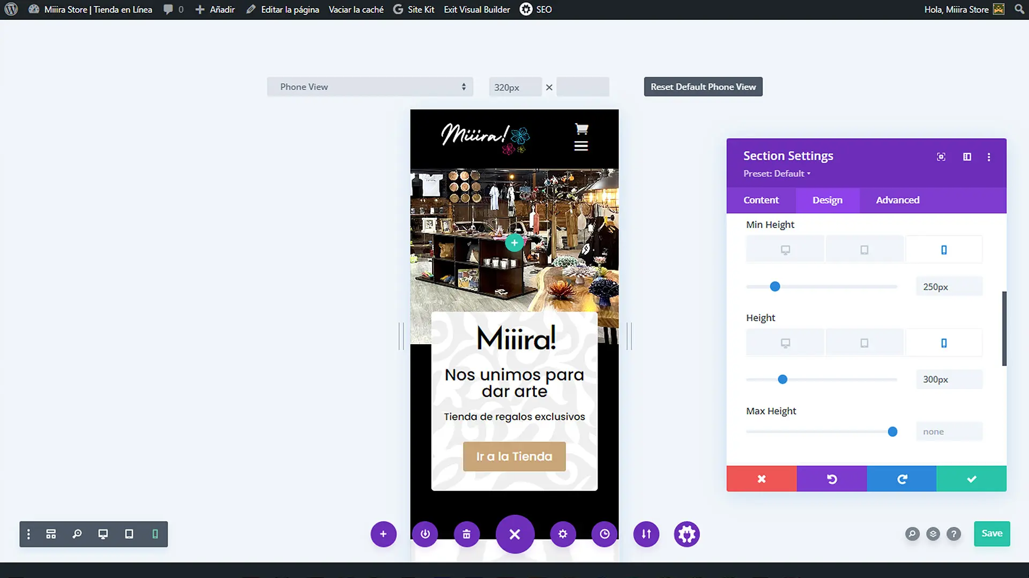Viewport: 1029px width, 578px height.
Task: Click the admin bar search magnifier
Action: click(x=1019, y=9)
